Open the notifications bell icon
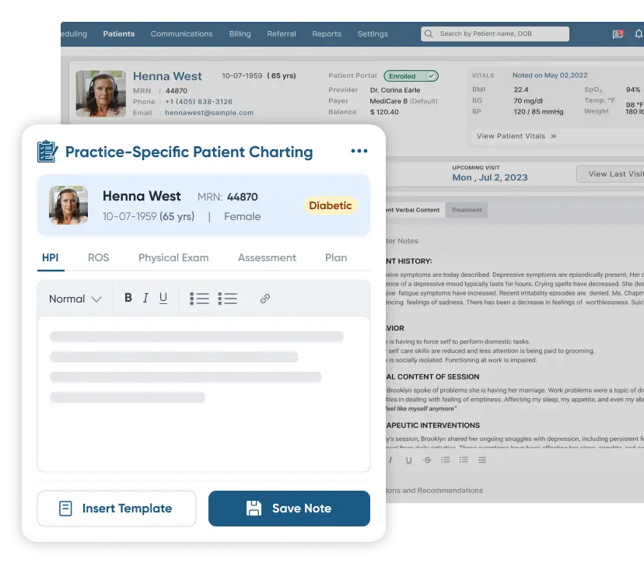This screenshot has height=563, width=644. pyautogui.click(x=639, y=33)
